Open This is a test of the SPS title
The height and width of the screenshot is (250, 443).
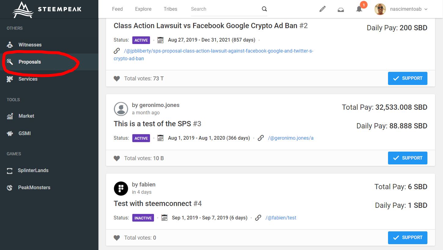click(158, 124)
